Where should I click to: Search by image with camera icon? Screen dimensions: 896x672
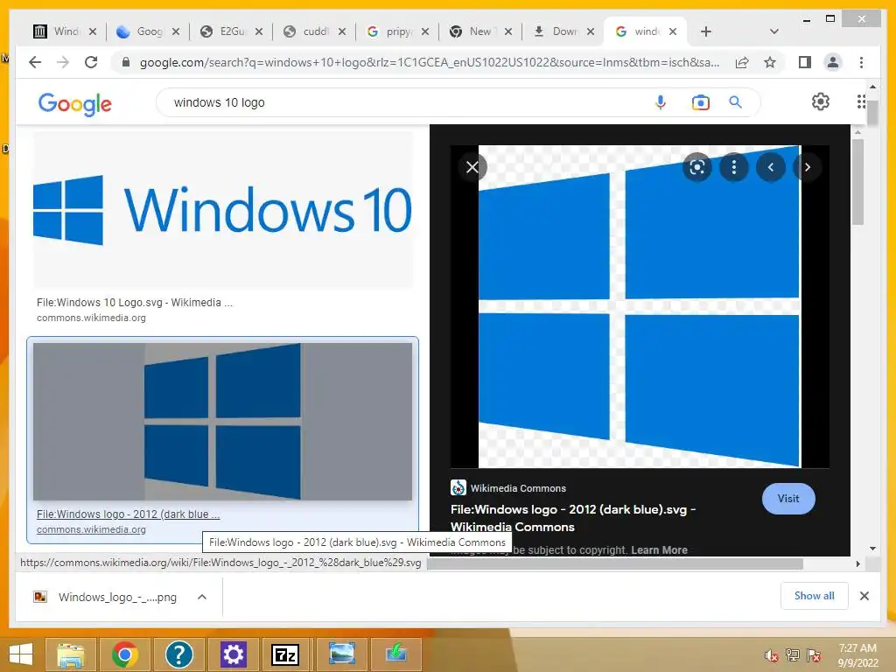701,102
